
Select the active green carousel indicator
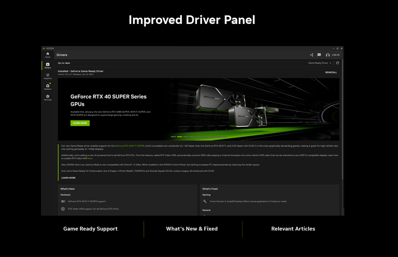coord(180,137)
